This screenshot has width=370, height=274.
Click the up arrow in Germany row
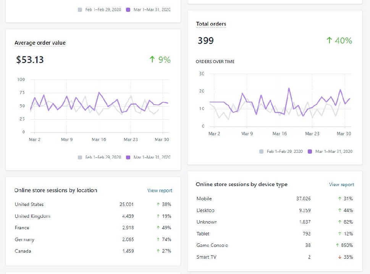pyautogui.click(x=158, y=239)
